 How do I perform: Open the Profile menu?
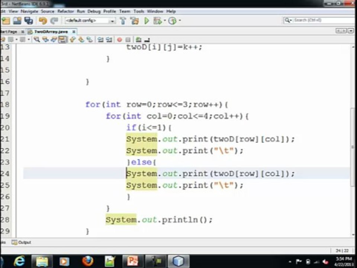tap(109, 11)
